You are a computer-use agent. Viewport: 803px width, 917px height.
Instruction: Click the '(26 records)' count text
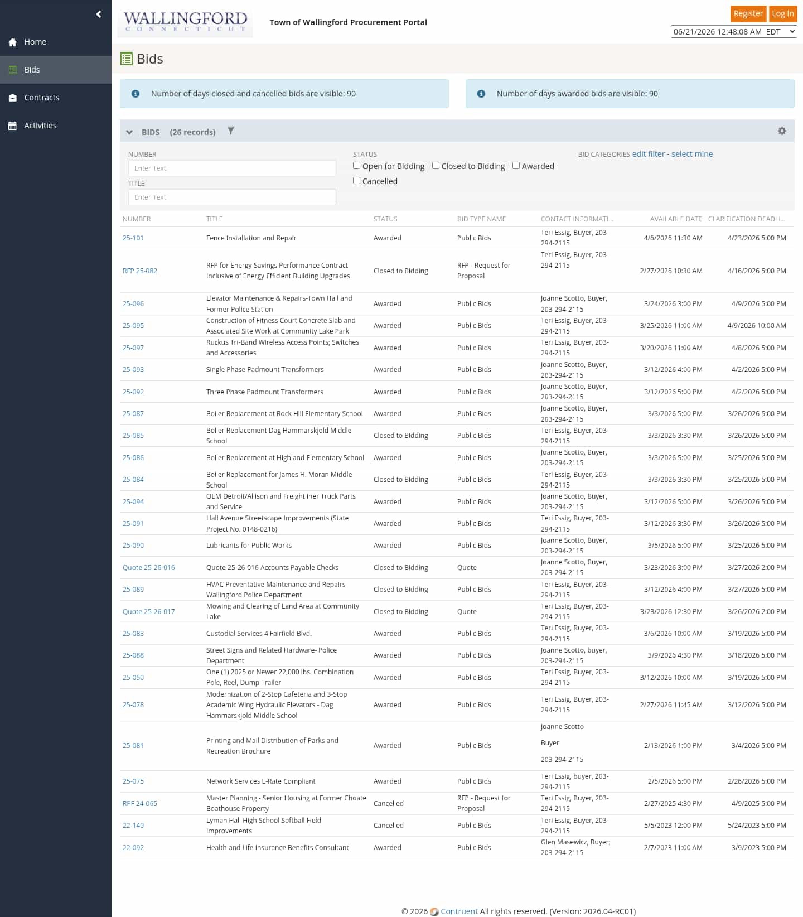point(192,132)
